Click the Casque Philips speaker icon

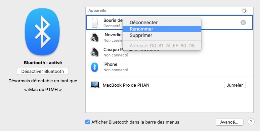click(x=95, y=52)
